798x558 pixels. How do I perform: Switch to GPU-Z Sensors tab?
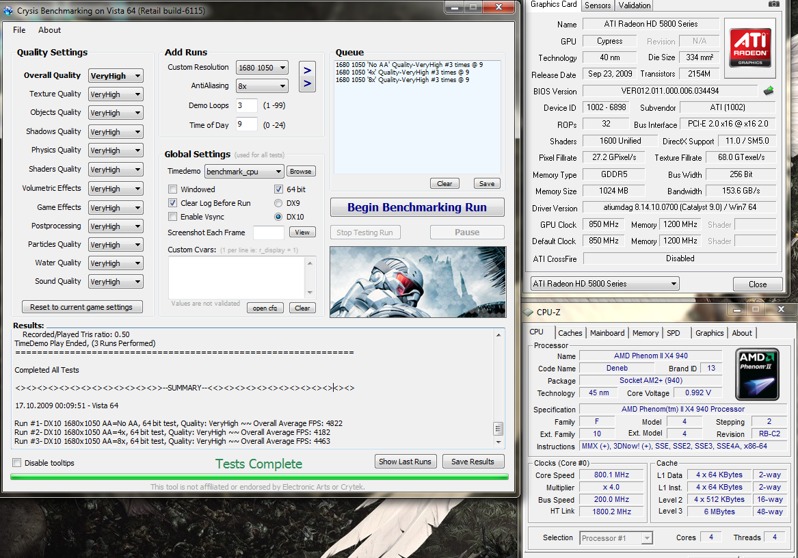point(598,5)
